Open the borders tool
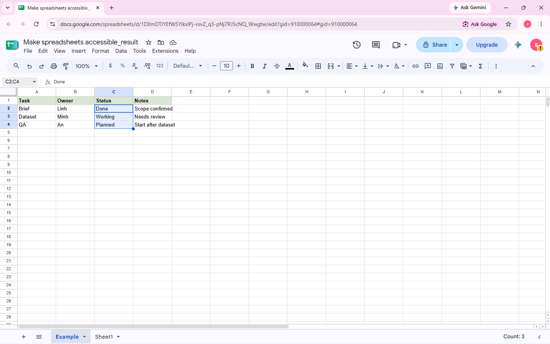The image size is (550, 344). 318,66
